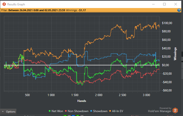This screenshot has height=116, width=183.
Task: Toggle the All-In EV orange legend swatch
Action: 110,111
